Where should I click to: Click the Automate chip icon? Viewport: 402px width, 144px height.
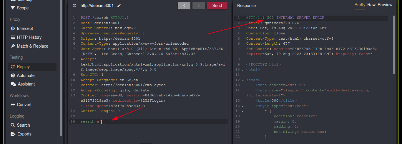[x=13, y=76]
